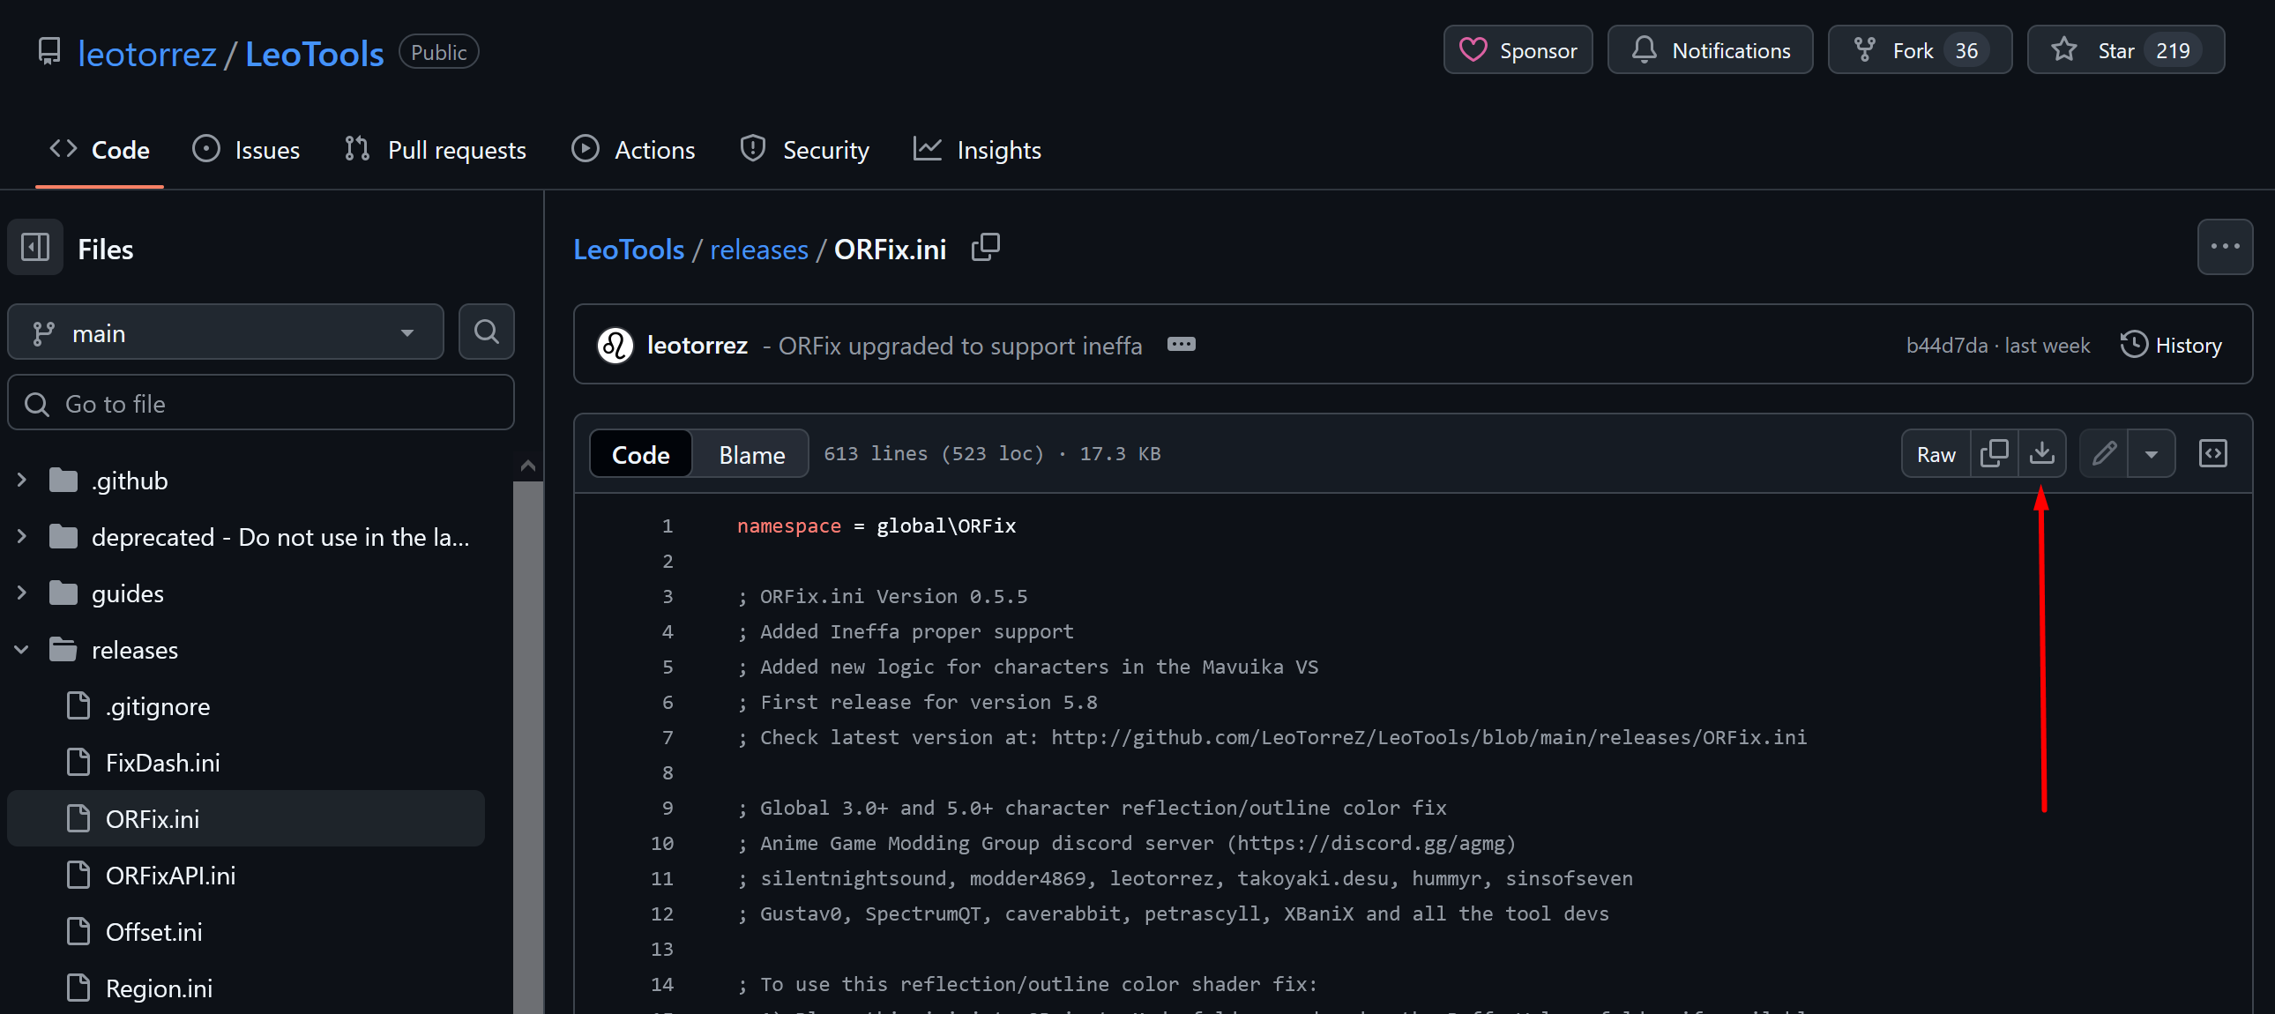This screenshot has width=2275, height=1014.
Task: Copy raw file contents icon
Action: [1994, 453]
